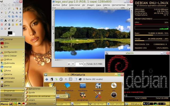170x106 pixels.
Task: Launch Gksu from the start menu
Action: point(12,43)
